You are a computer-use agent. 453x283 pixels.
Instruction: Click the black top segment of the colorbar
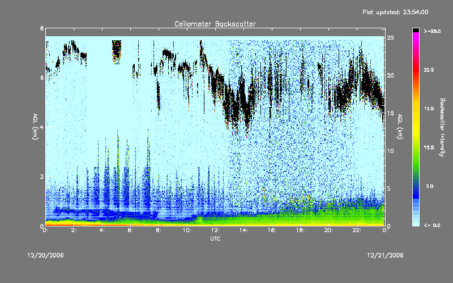416,30
